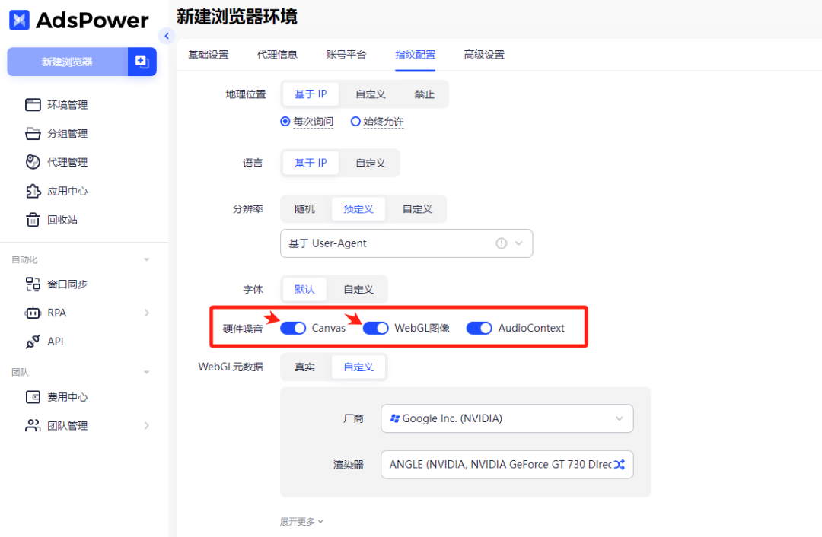This screenshot has height=537, width=822.
Task: Set 字体 to 自定义
Action: click(358, 289)
